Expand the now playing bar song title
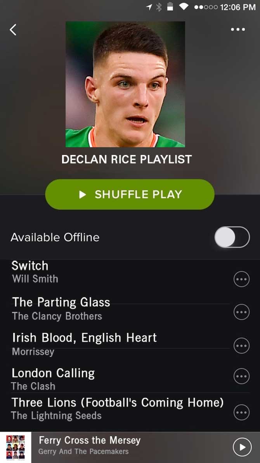Image resolution: width=260 pixels, height=463 pixels. (x=90, y=440)
